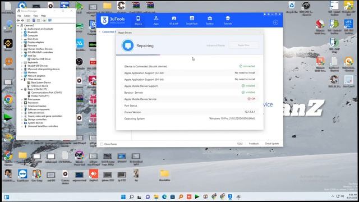
Task: Select Human Interface Devices row
Action: point(40,49)
